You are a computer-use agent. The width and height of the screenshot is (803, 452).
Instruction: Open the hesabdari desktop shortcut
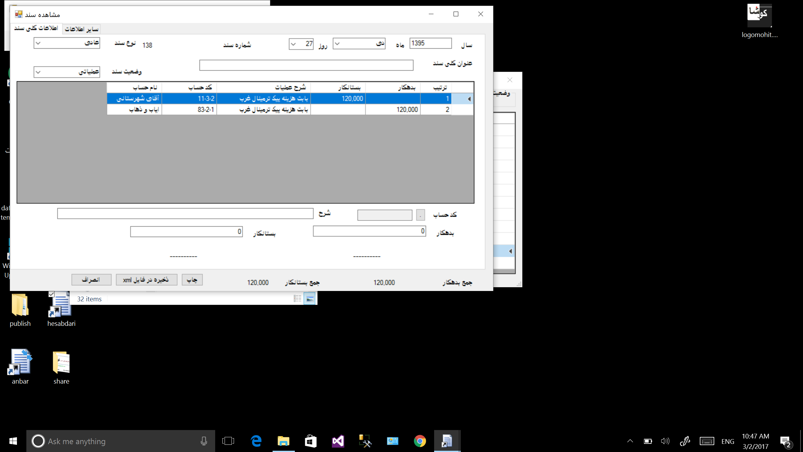[61, 305]
